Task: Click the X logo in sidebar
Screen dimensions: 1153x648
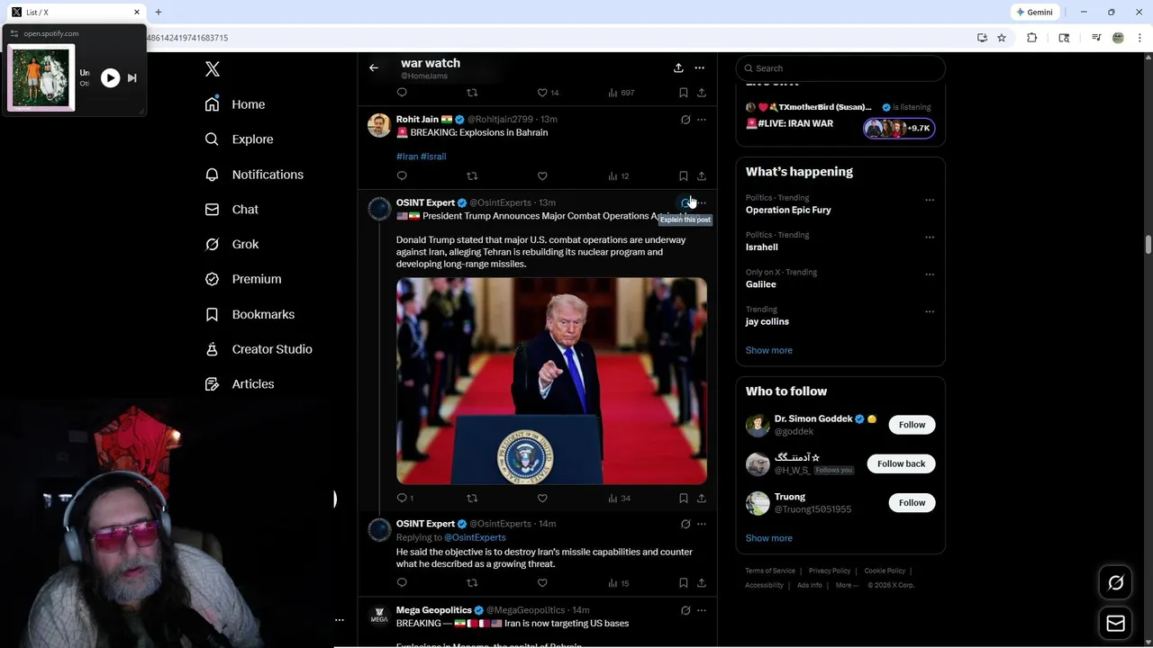Action: point(213,69)
